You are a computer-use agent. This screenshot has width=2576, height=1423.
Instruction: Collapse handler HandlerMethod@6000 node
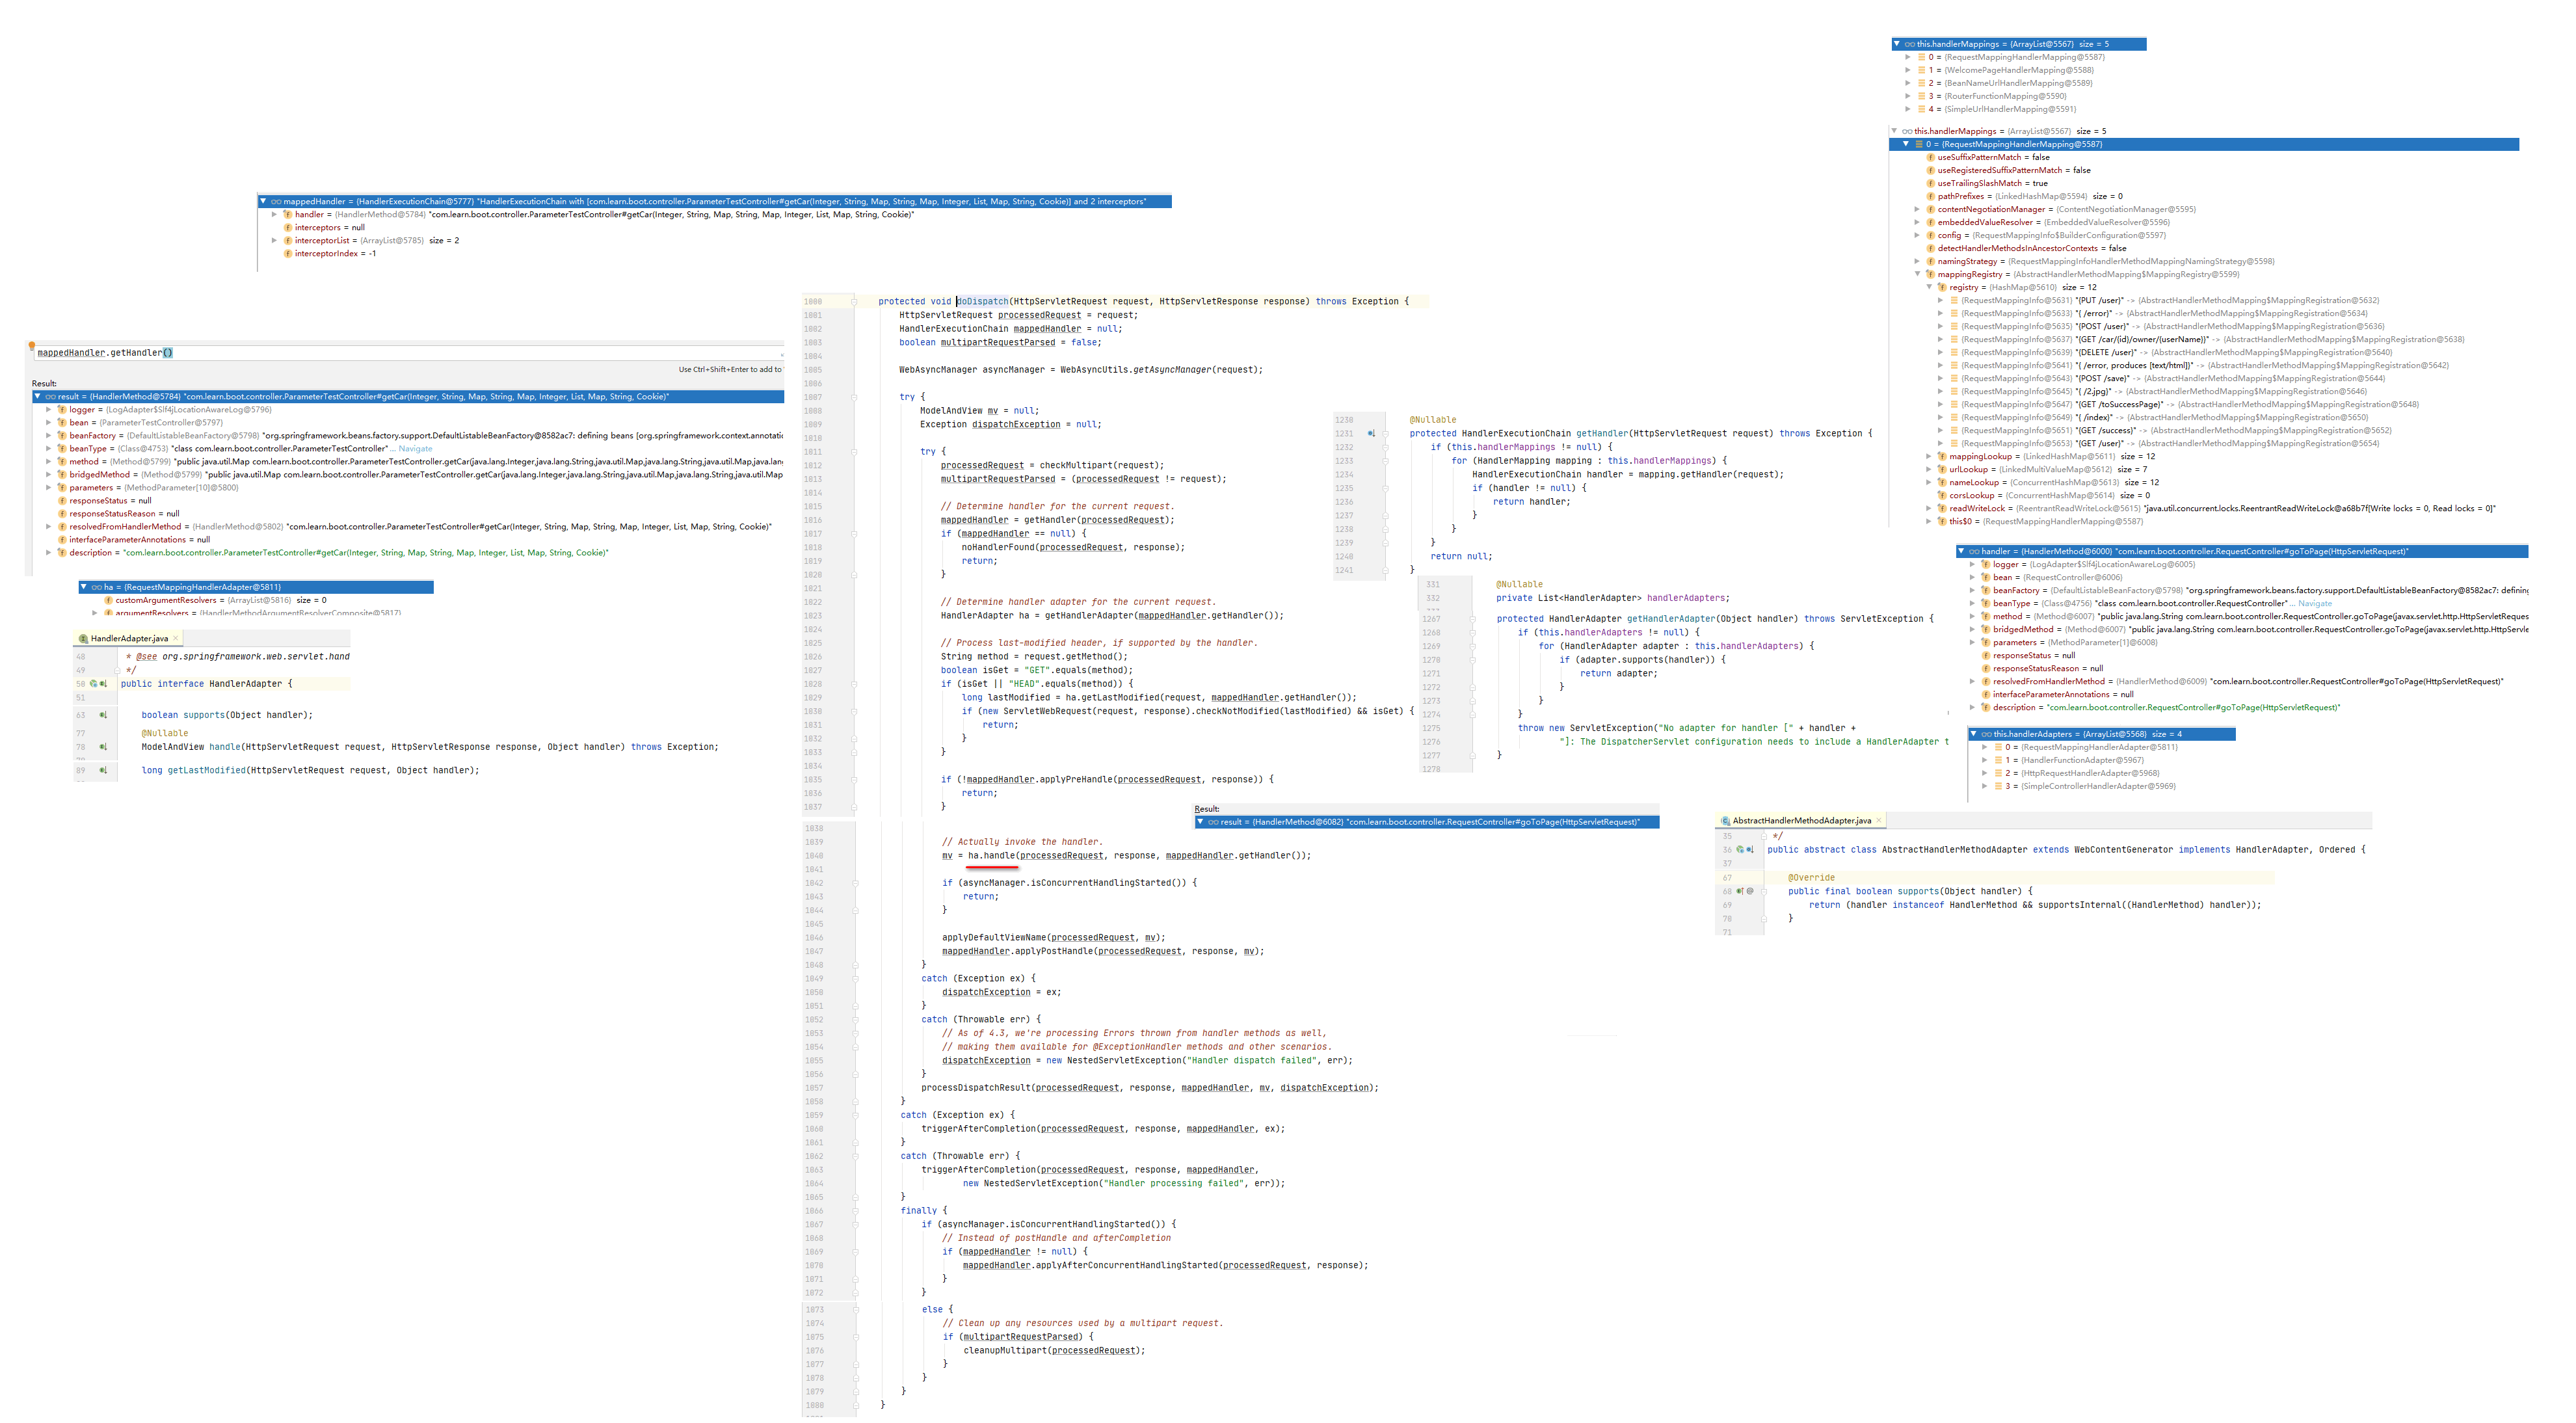pyautogui.click(x=1961, y=551)
